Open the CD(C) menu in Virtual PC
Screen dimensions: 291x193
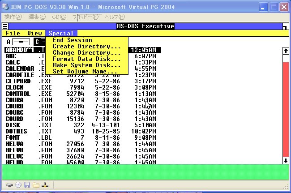click(59, 17)
